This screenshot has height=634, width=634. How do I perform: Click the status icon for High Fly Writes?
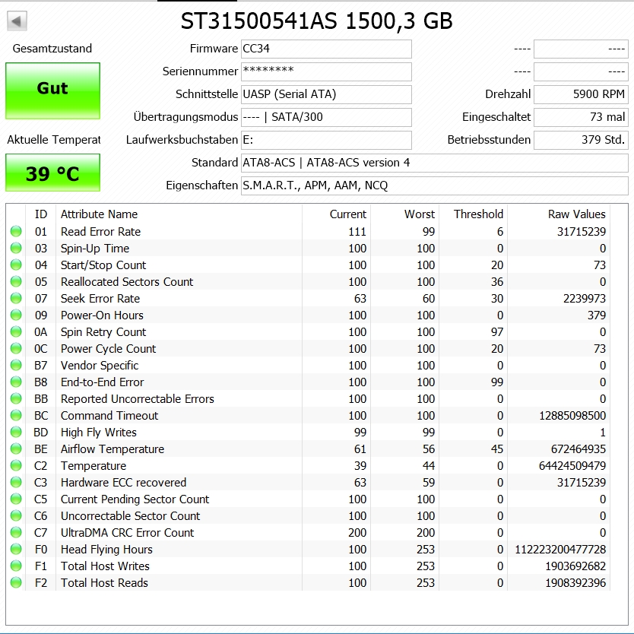[16, 433]
